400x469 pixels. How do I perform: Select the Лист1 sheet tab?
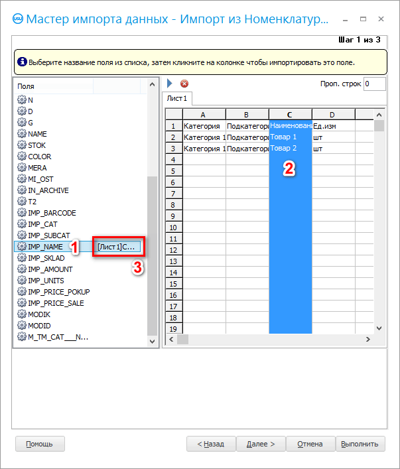177,98
